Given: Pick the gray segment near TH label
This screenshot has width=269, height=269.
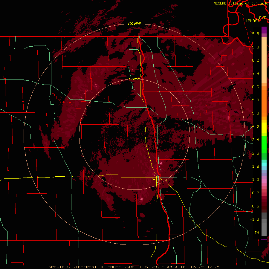Looking at the screenshot, I should pyautogui.click(x=264, y=229).
